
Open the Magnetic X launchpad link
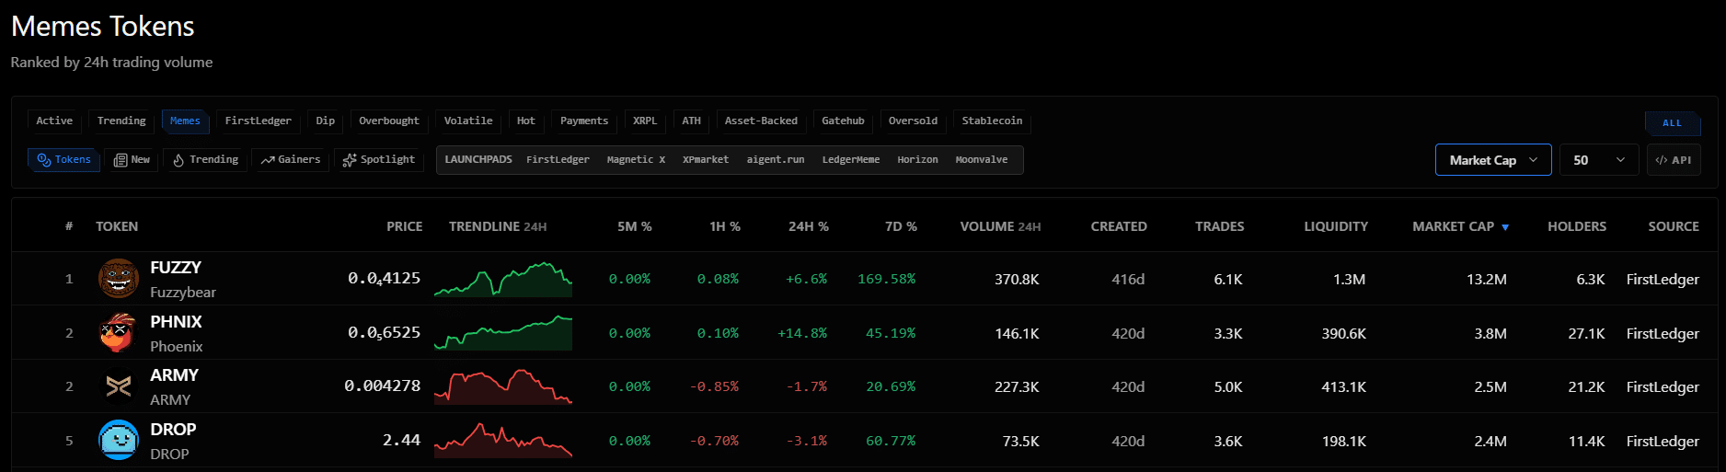click(x=636, y=160)
